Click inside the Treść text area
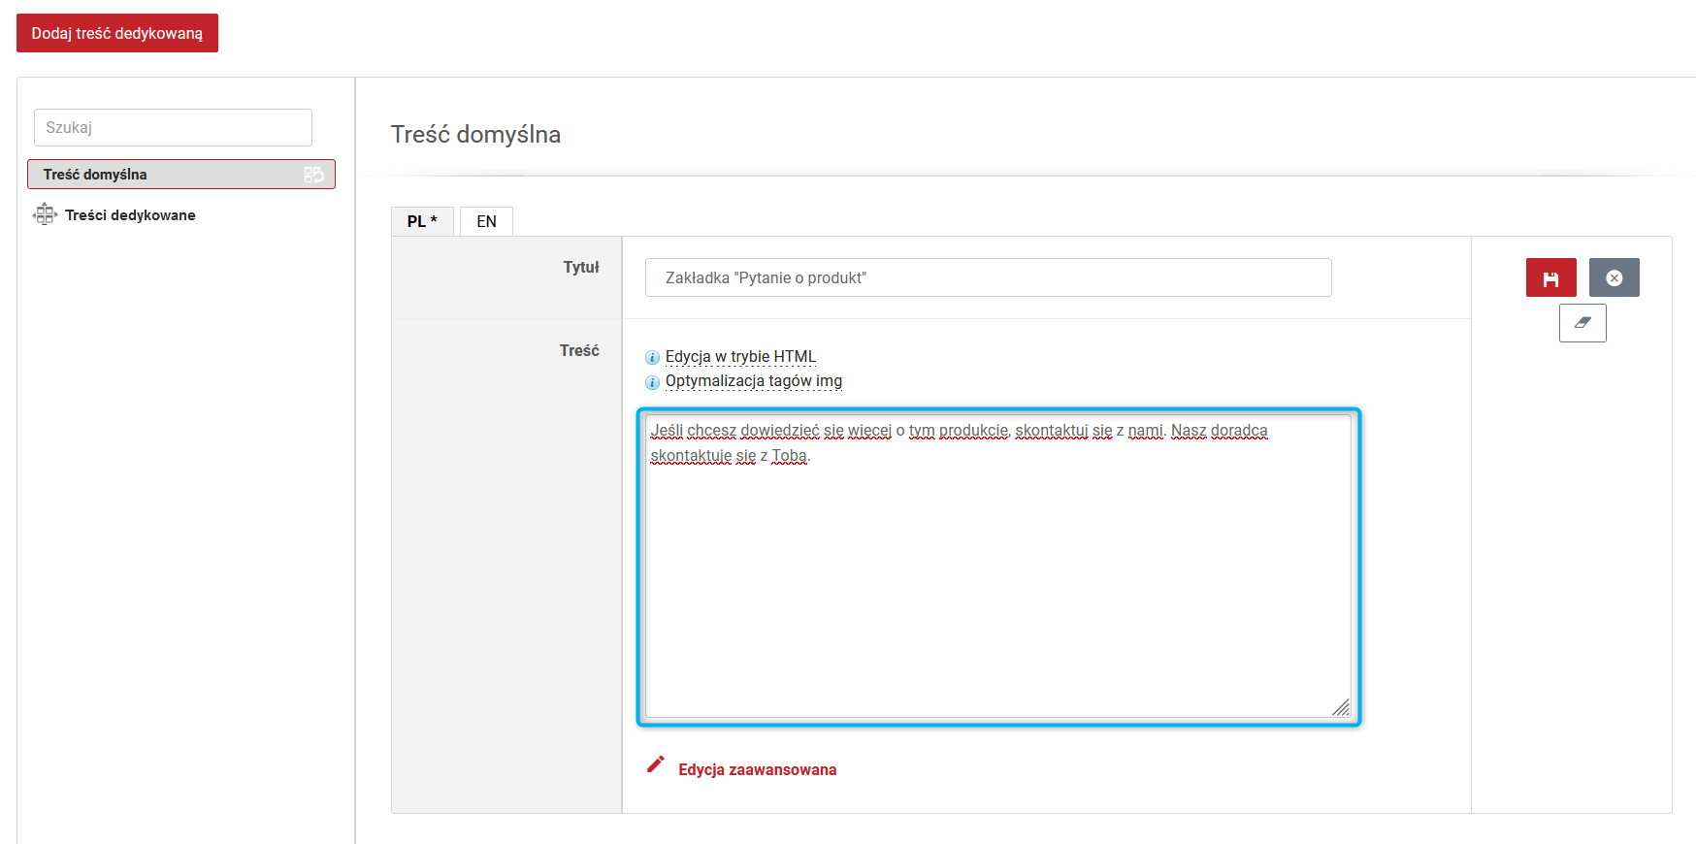The height and width of the screenshot is (844, 1696). tap(998, 567)
